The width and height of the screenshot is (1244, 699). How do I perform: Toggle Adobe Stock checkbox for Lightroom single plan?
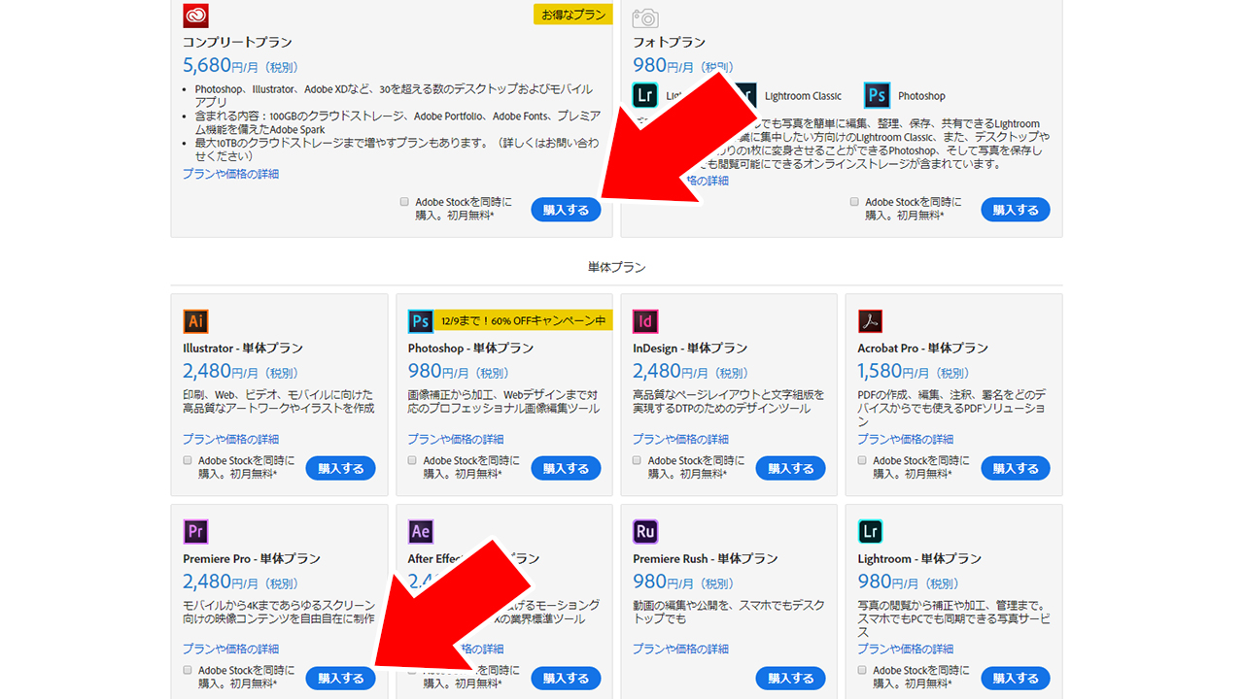(x=862, y=670)
